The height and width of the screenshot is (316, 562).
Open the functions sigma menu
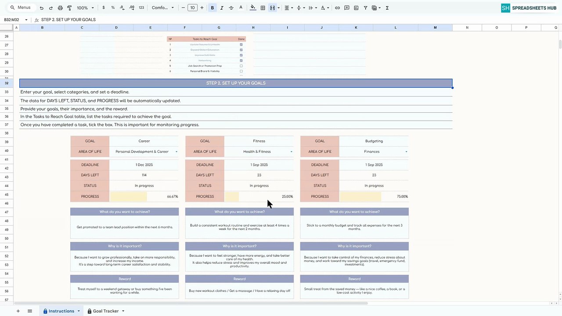387,8
